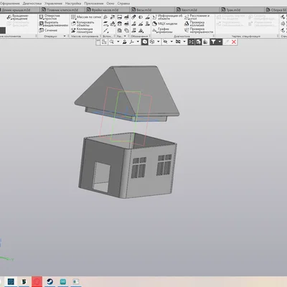The width and height of the screenshot is (287, 287).
Task: Open the zoom options dropdown arrow
Action: (118, 42)
